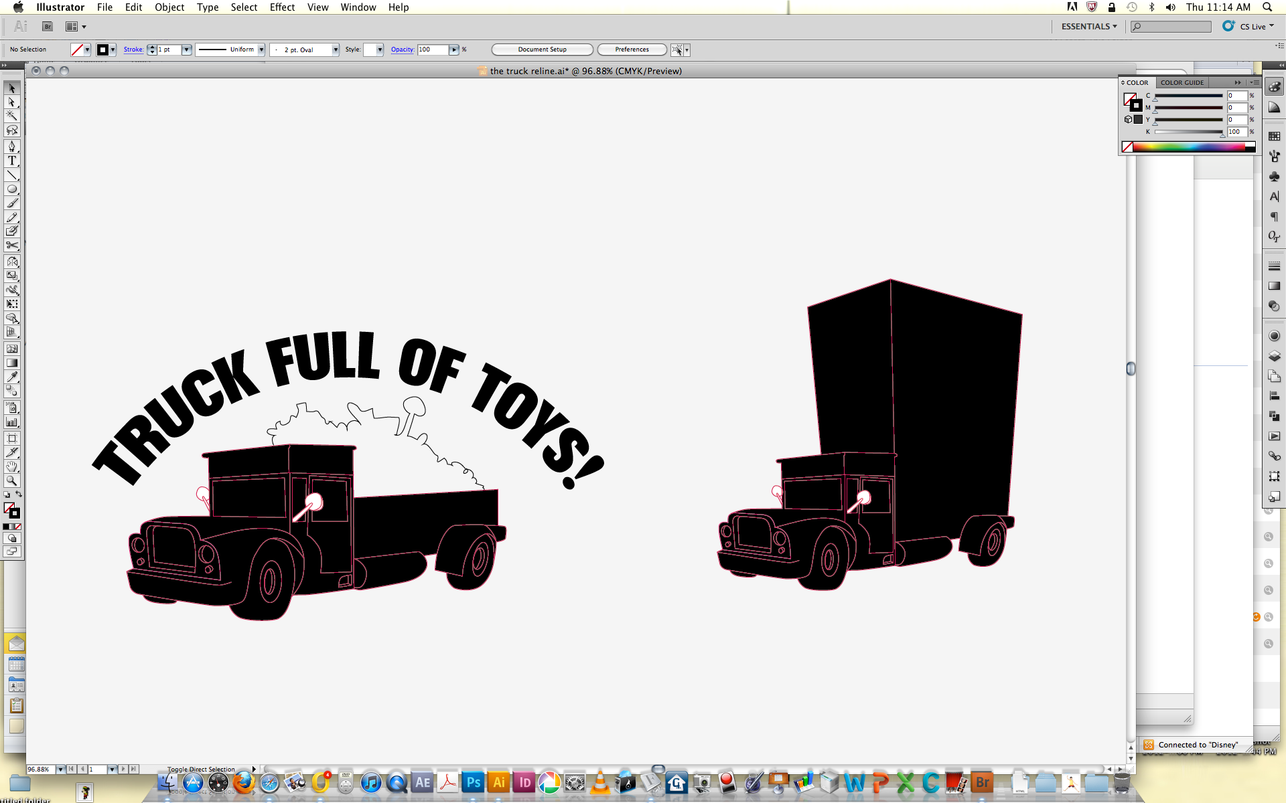
Task: Select the Ellipse tool
Action: point(12,189)
